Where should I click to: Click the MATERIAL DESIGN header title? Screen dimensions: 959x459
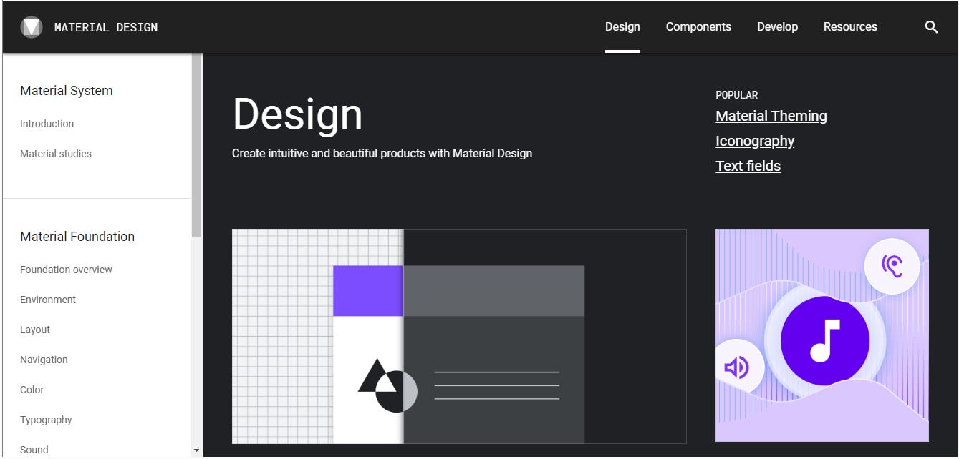point(106,27)
